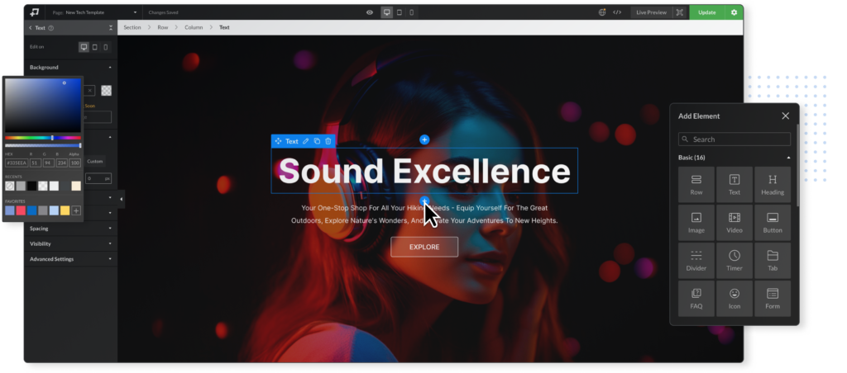The width and height of the screenshot is (847, 373).
Task: Click the EXPLORE button
Action: 424,247
